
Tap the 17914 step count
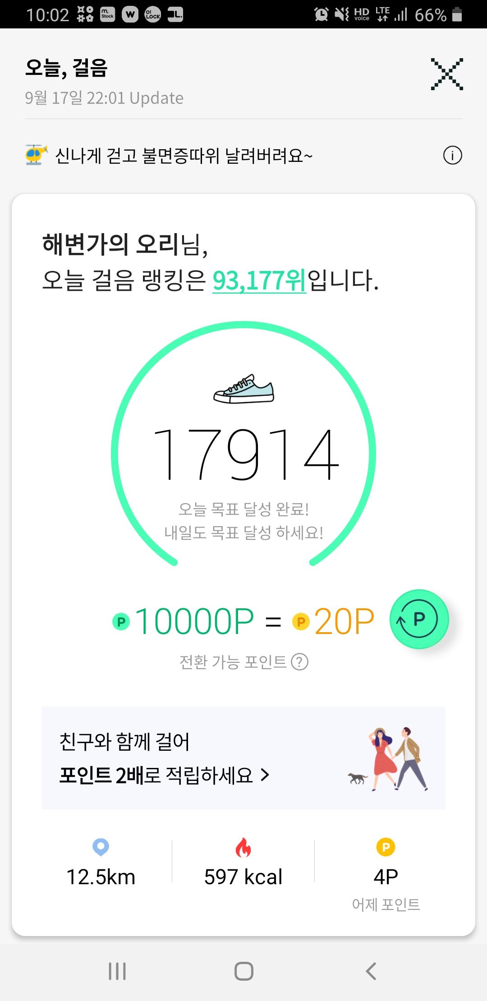point(246,455)
